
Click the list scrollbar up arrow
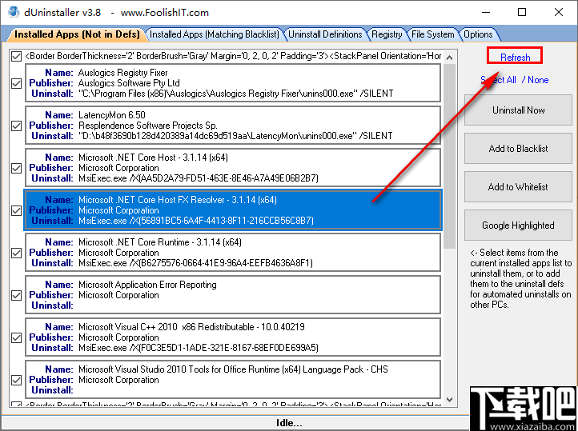(449, 58)
